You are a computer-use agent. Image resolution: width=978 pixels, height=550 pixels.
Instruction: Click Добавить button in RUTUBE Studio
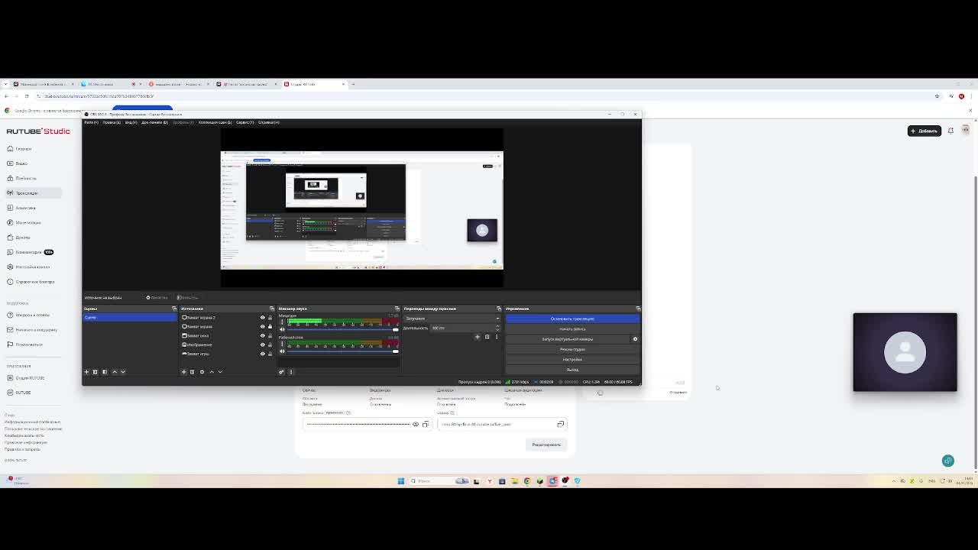924,131
